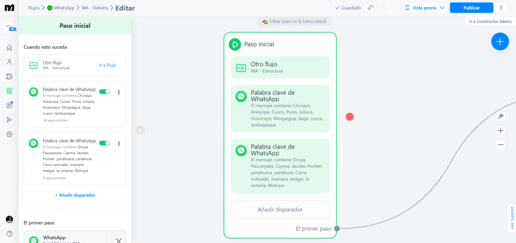Follow the Ir a Flujo link

pyautogui.click(x=108, y=65)
